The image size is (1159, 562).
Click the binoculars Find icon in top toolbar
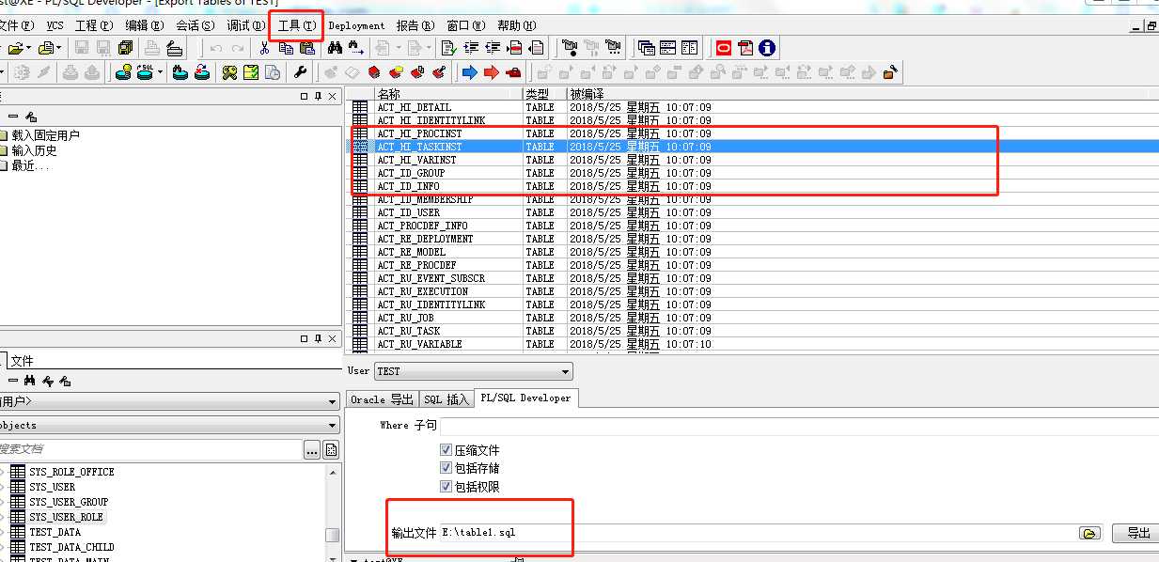[x=334, y=47]
